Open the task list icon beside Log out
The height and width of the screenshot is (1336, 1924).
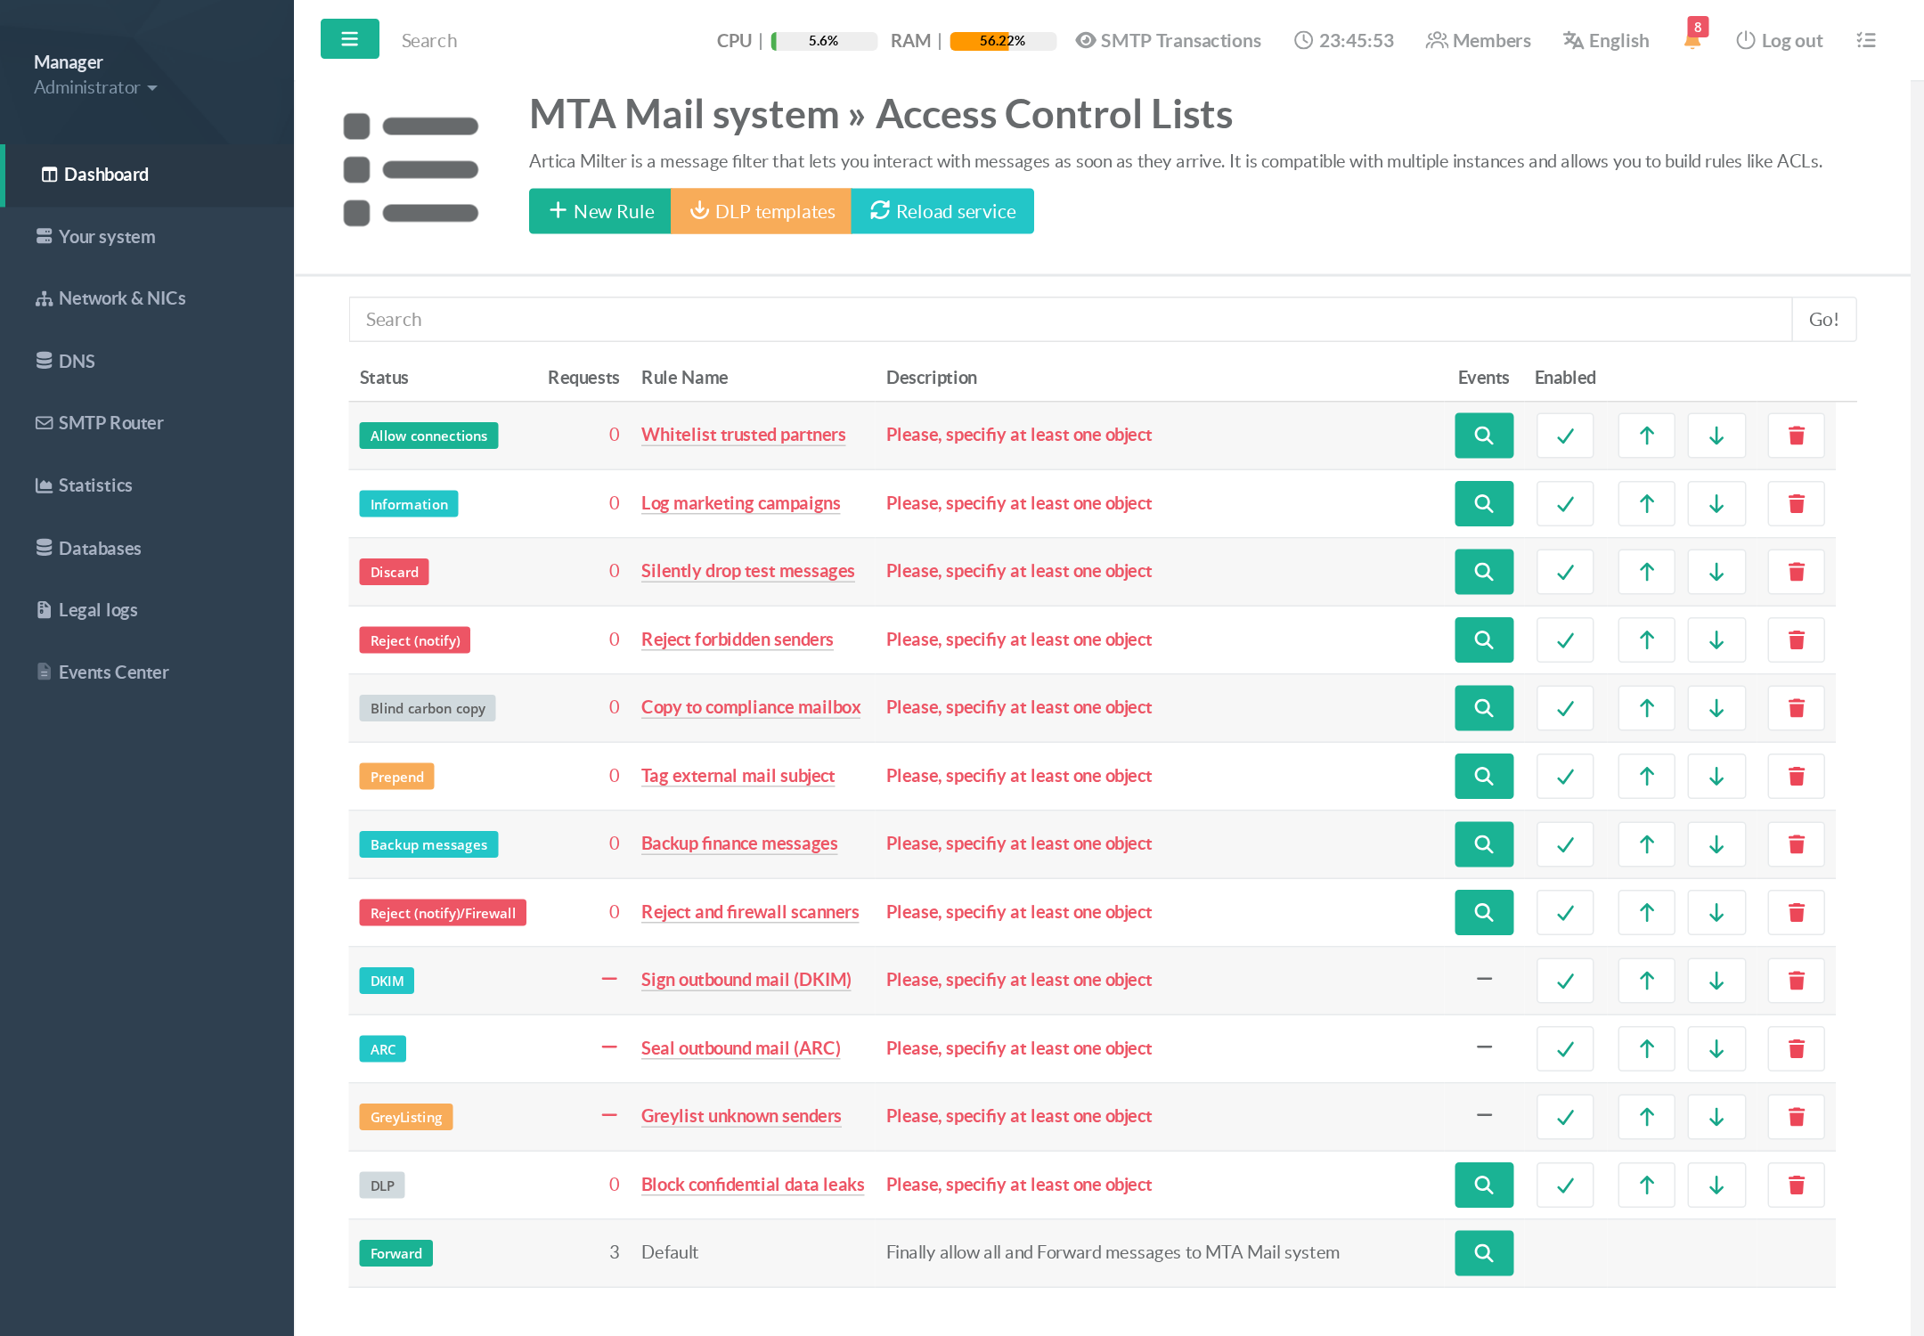click(x=1866, y=40)
